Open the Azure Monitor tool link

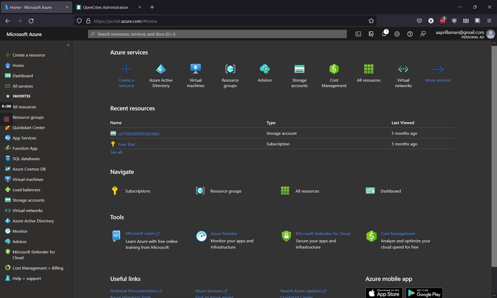pos(224,234)
